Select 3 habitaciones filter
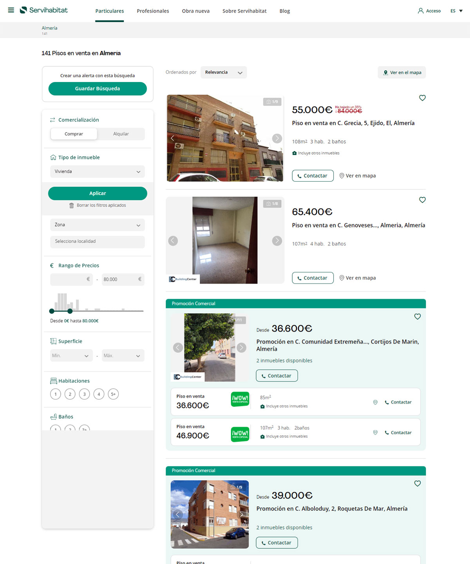470x564 pixels. click(x=84, y=394)
